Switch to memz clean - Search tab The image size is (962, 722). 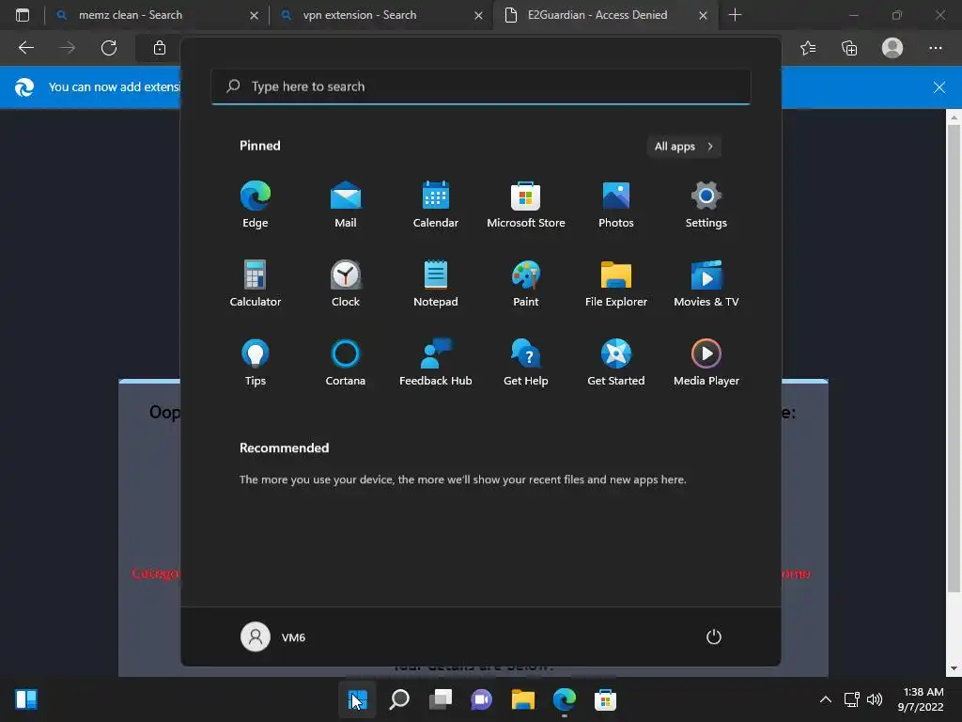tap(156, 15)
